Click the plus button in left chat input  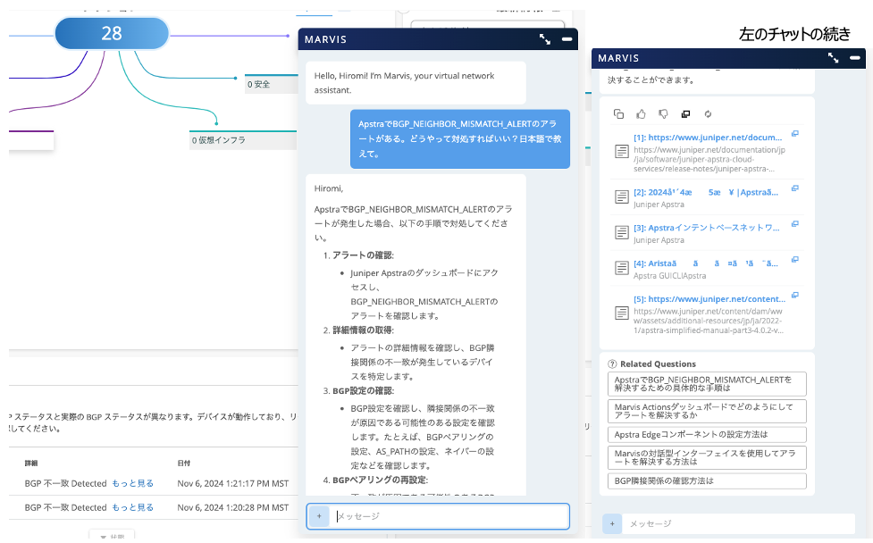click(318, 516)
